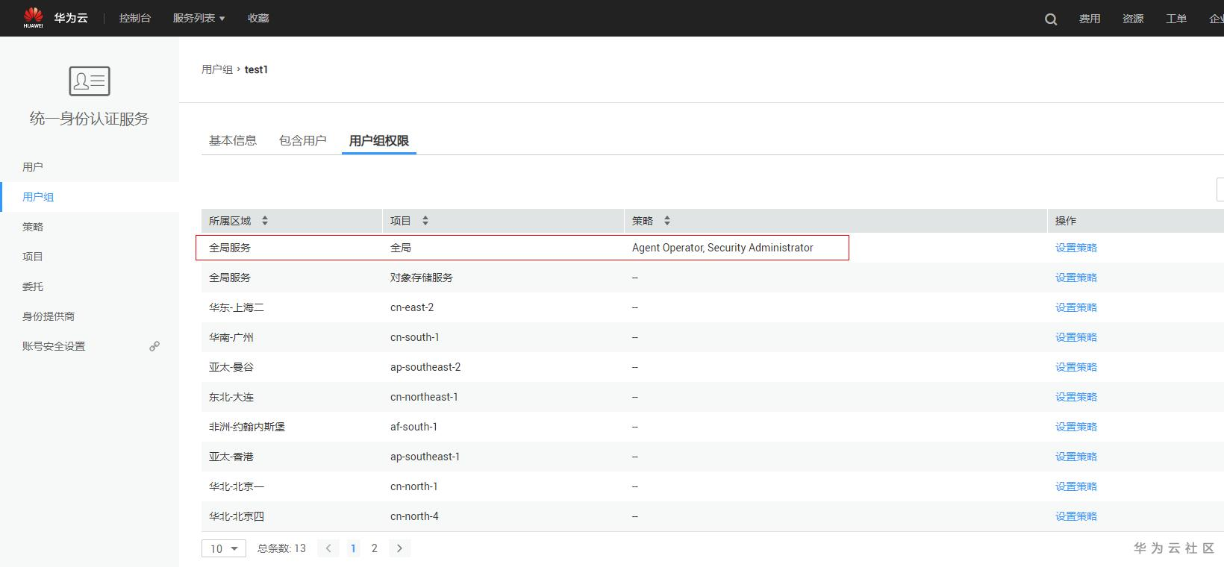Click 设置策略 for cn-east-2 row

[1076, 307]
